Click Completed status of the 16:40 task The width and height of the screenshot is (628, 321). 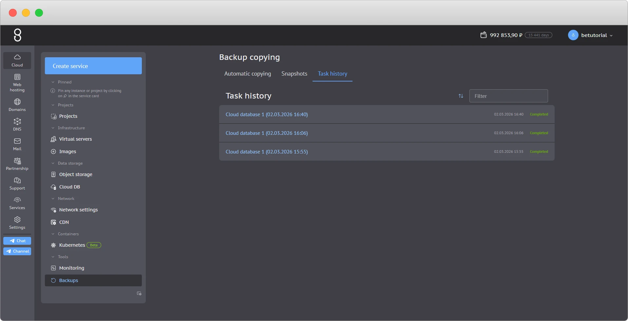point(539,114)
